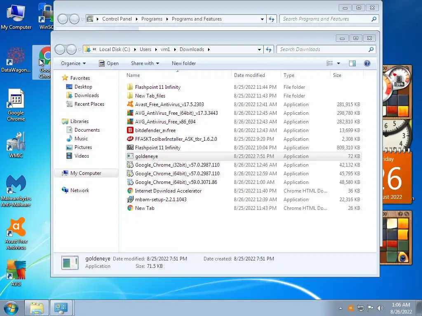This screenshot has width=422, height=316.
Task: Expand the Users breadcrumb arrow
Action: (156, 49)
